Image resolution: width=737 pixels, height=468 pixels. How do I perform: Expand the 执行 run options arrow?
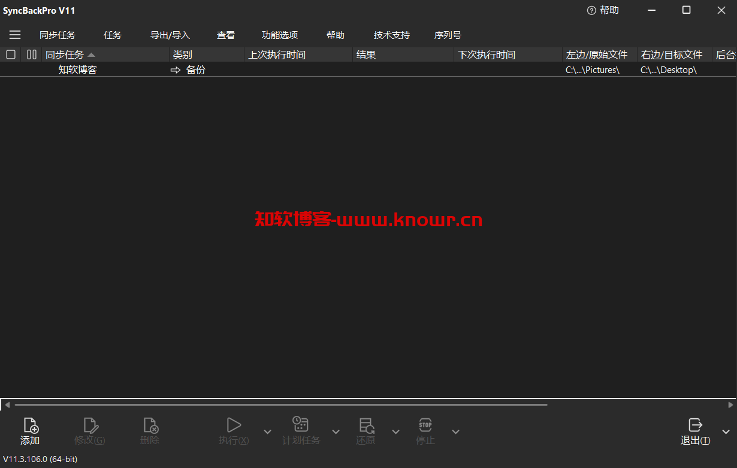267,431
